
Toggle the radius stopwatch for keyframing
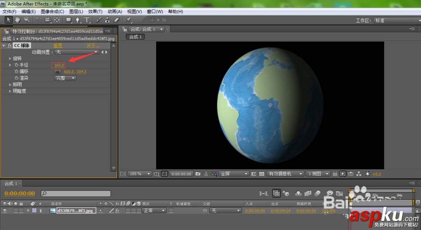click(16, 65)
